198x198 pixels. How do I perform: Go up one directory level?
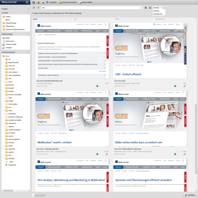coord(38,8)
